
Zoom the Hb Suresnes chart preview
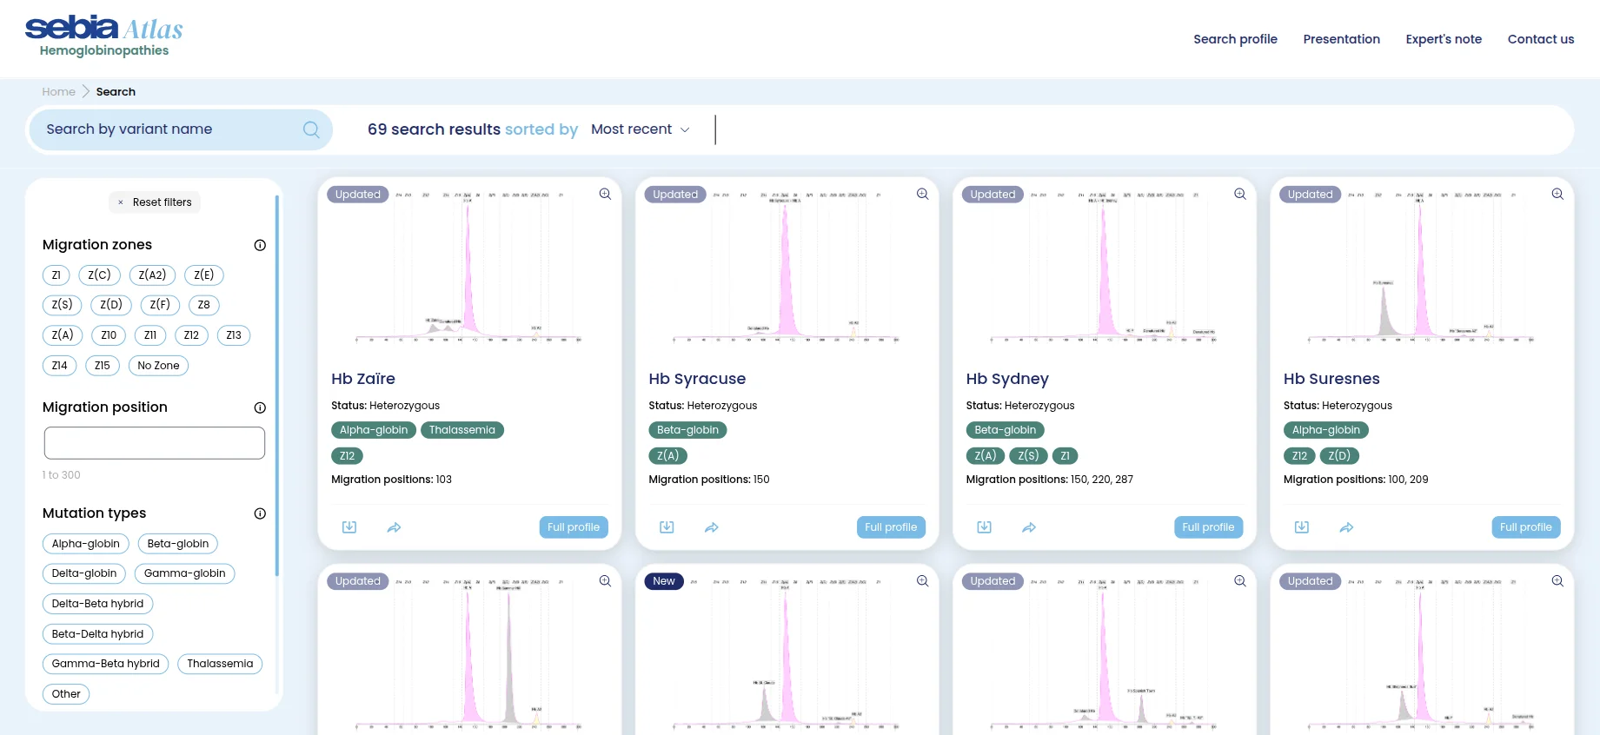1557,194
